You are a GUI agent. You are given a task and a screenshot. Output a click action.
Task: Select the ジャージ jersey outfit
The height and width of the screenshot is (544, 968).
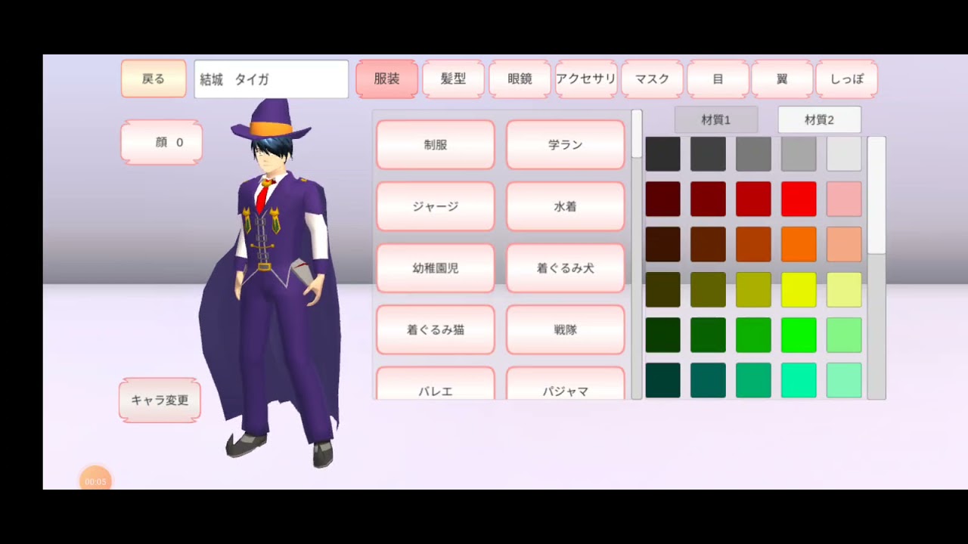click(436, 206)
